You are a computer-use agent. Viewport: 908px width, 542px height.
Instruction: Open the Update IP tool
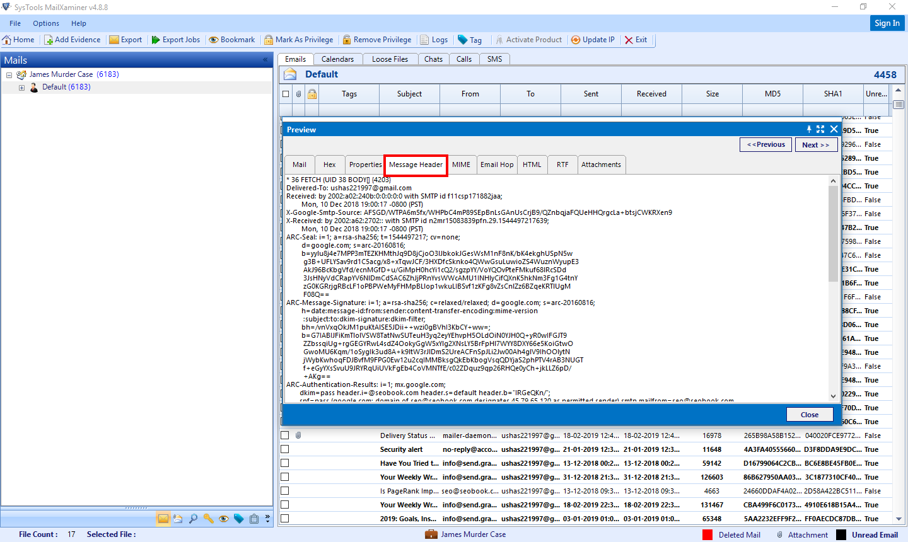pyautogui.click(x=593, y=39)
